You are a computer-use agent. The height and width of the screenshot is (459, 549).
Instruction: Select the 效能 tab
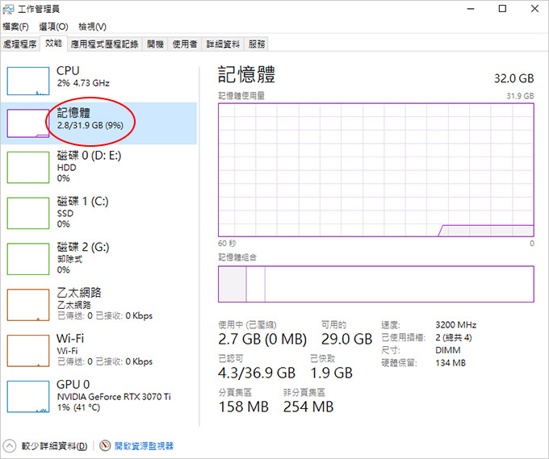(x=53, y=44)
